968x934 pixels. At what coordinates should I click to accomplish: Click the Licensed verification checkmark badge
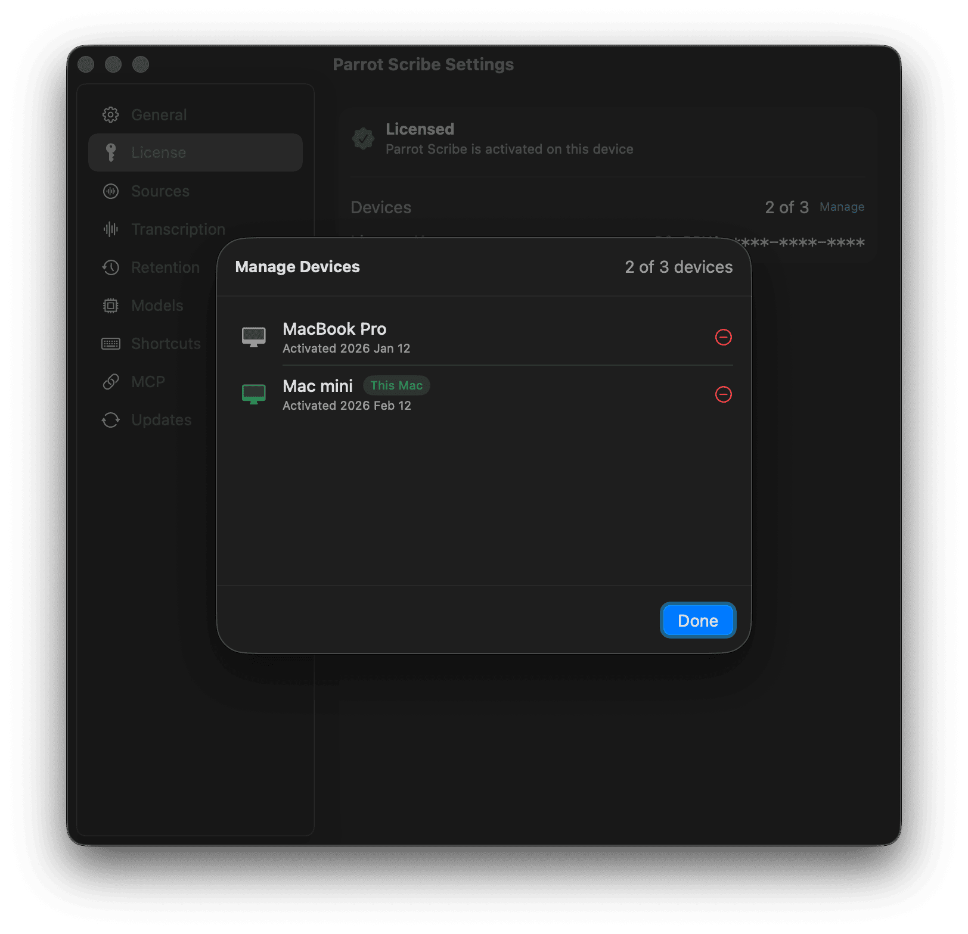pyautogui.click(x=364, y=138)
